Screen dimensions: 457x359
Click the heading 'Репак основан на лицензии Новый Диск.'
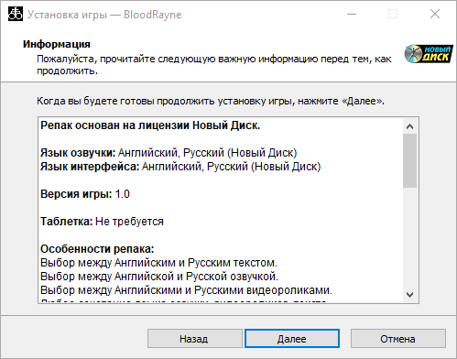pos(150,125)
